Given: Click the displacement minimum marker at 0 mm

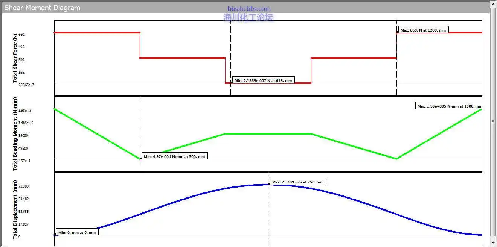Looking at the screenshot, I should [x=55, y=235].
